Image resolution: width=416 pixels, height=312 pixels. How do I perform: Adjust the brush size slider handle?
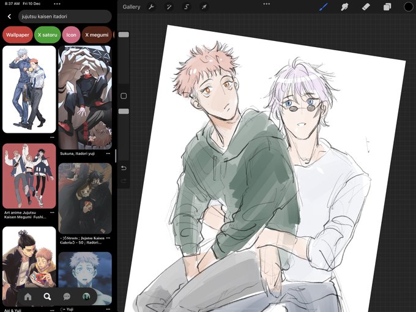tap(124, 34)
